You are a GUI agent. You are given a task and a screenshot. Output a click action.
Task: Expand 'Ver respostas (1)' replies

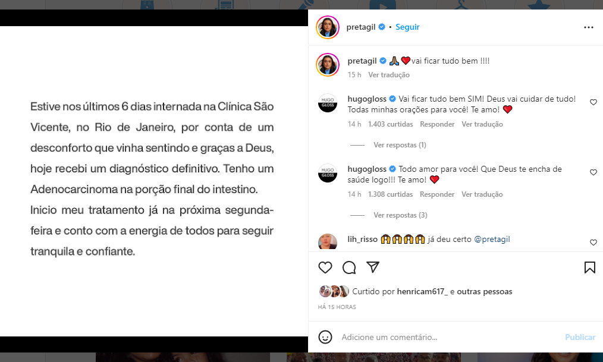(400, 145)
